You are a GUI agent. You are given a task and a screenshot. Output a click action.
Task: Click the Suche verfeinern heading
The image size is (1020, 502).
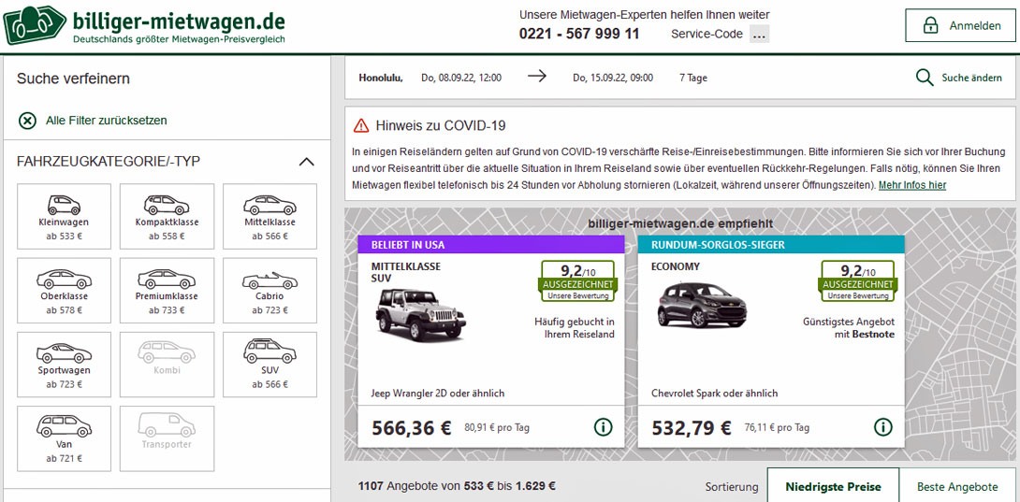pyautogui.click(x=74, y=79)
